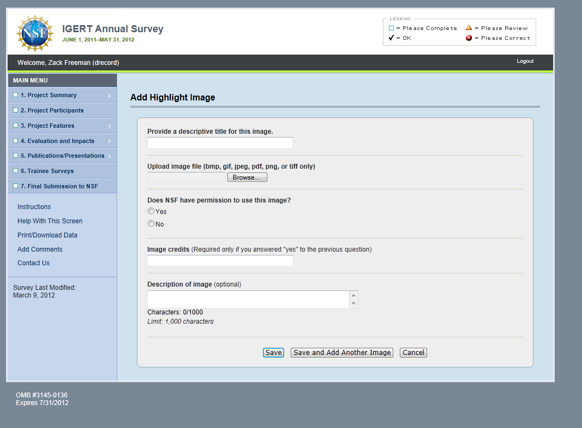The width and height of the screenshot is (582, 428).
Task: Click the status box next to Project Participants
Action: point(16,110)
